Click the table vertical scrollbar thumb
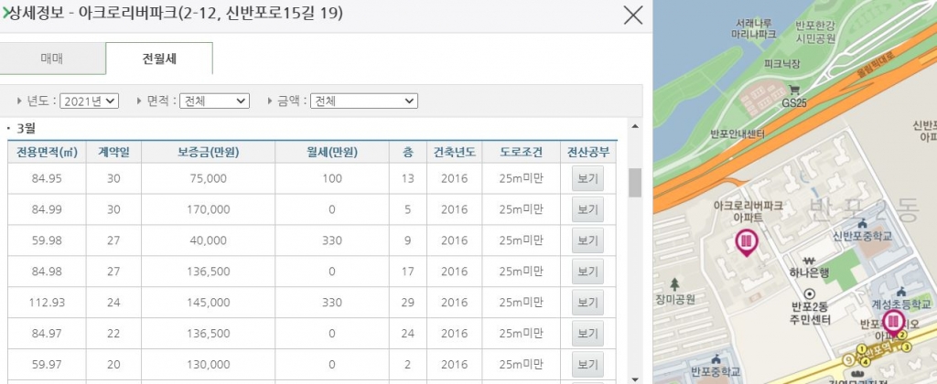937x384 pixels. tap(635, 182)
